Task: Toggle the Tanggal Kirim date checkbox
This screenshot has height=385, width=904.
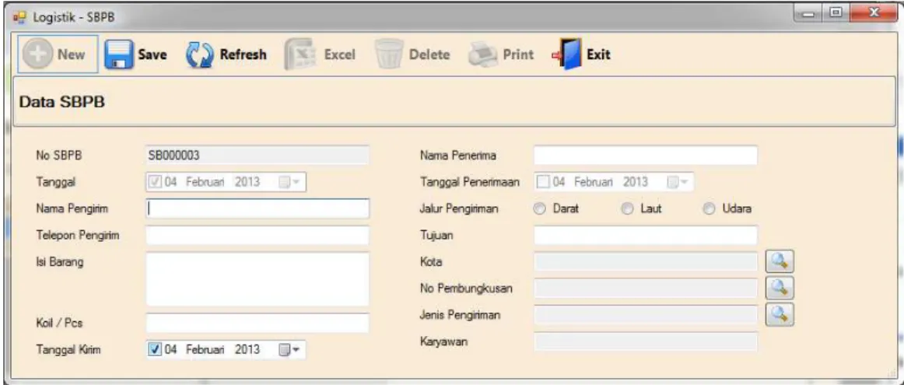Action: tap(155, 349)
